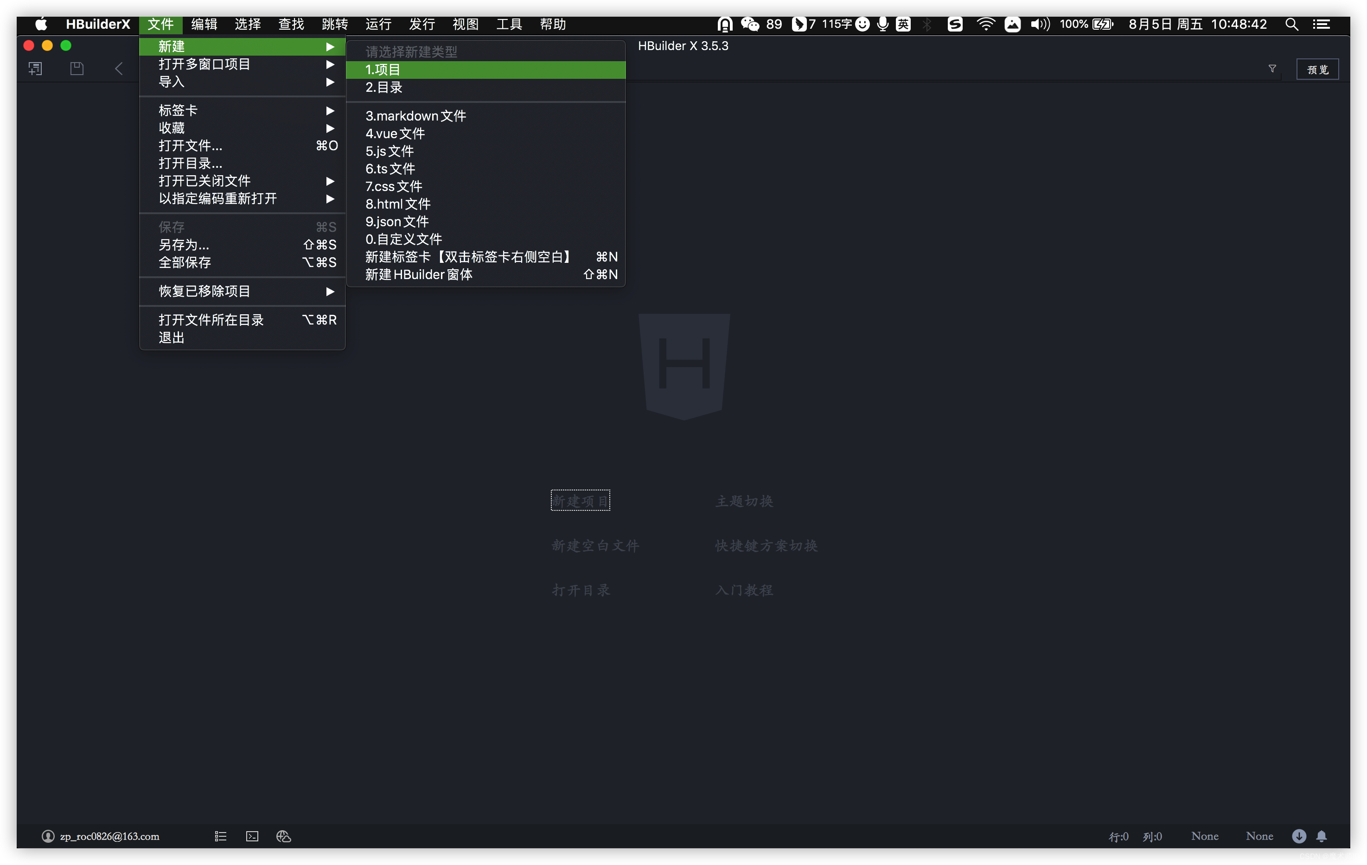1367x865 pixels.
Task: Open the outline list icon in status bar
Action: click(220, 836)
